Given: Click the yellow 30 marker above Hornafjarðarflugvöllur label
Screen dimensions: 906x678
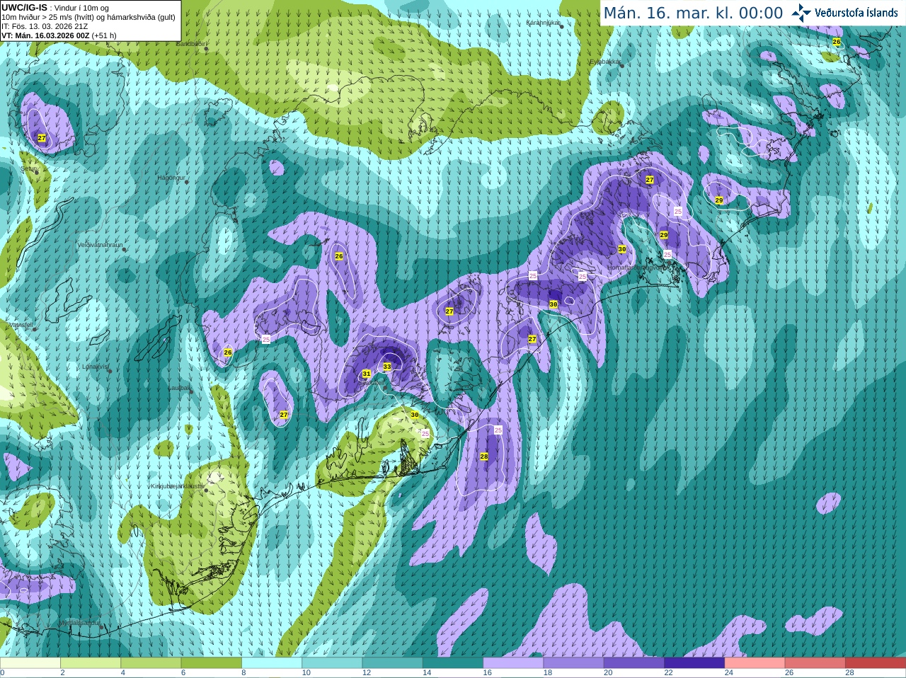Looking at the screenshot, I should click(622, 249).
